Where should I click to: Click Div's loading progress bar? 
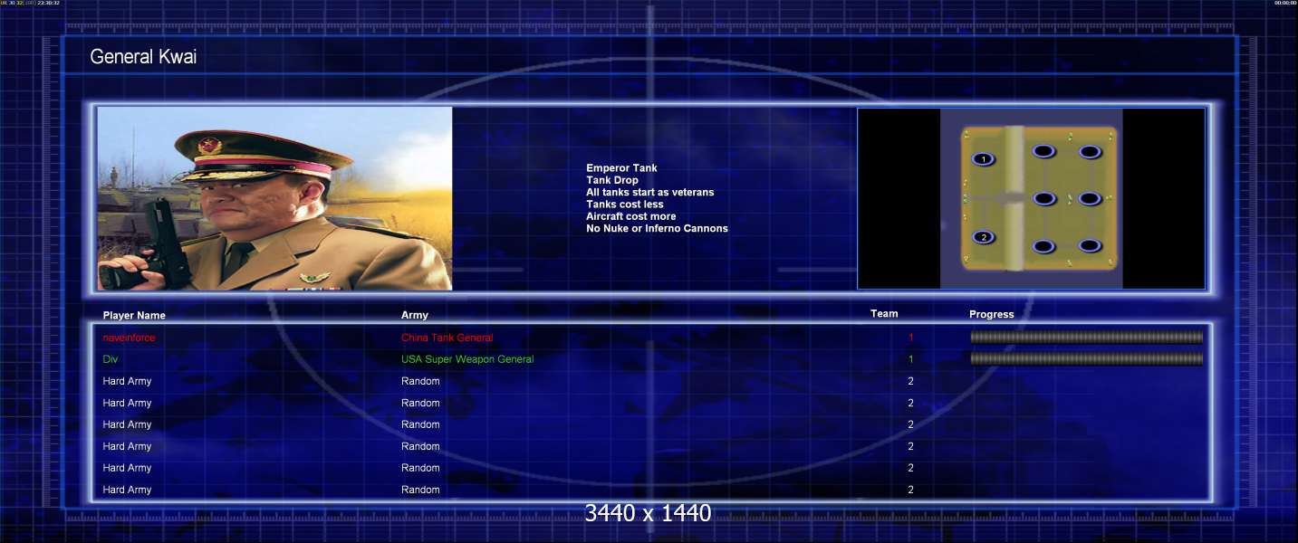pyautogui.click(x=1087, y=358)
